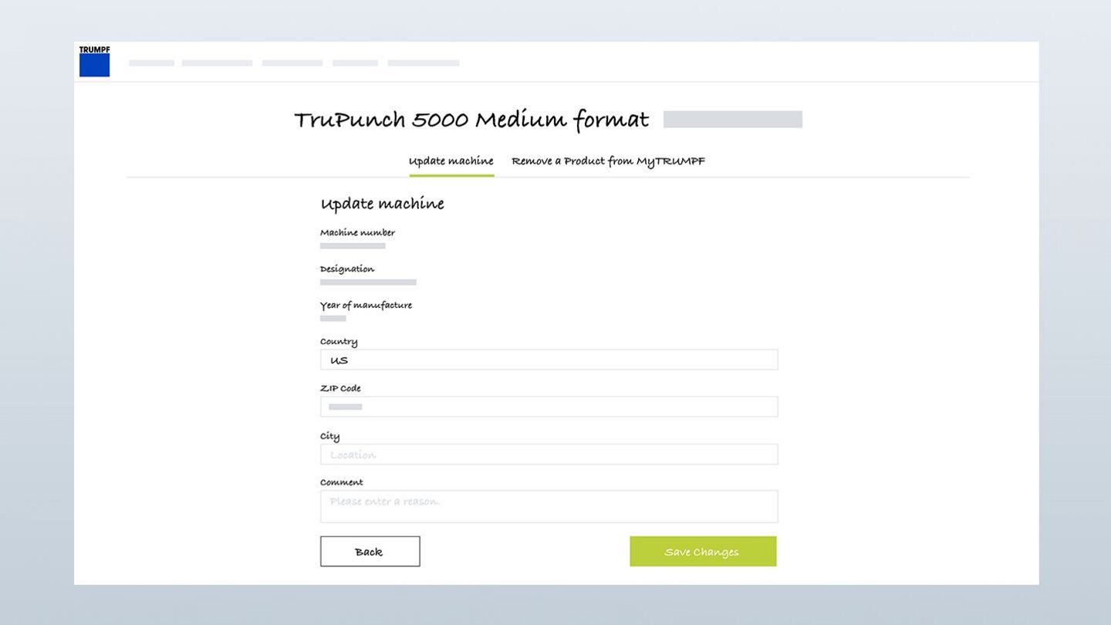Screen dimensions: 1111x625
Task: Open the last (fifth) header navigation item
Action: pyautogui.click(x=423, y=63)
